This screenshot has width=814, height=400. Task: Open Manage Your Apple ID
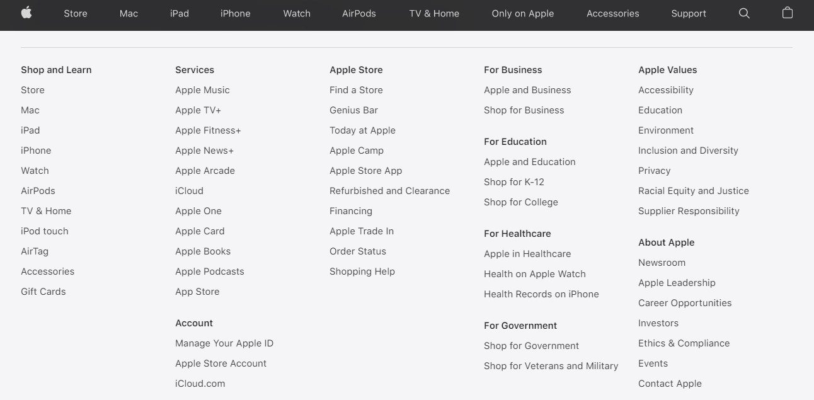224,343
